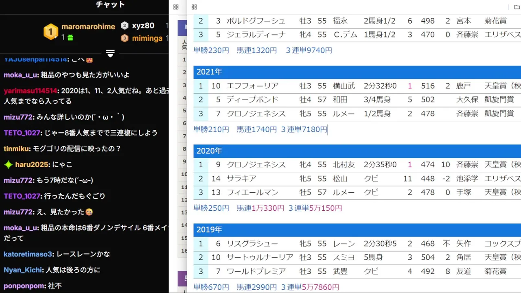This screenshot has width=521, height=293.
Task: Click horse name リスグラシュー in the 2019 table
Action: point(252,244)
